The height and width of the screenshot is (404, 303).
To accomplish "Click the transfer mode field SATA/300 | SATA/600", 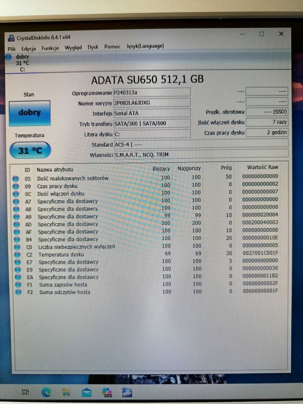I will [x=152, y=123].
